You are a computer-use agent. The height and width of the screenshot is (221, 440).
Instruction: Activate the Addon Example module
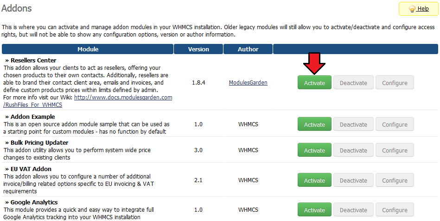(x=314, y=124)
